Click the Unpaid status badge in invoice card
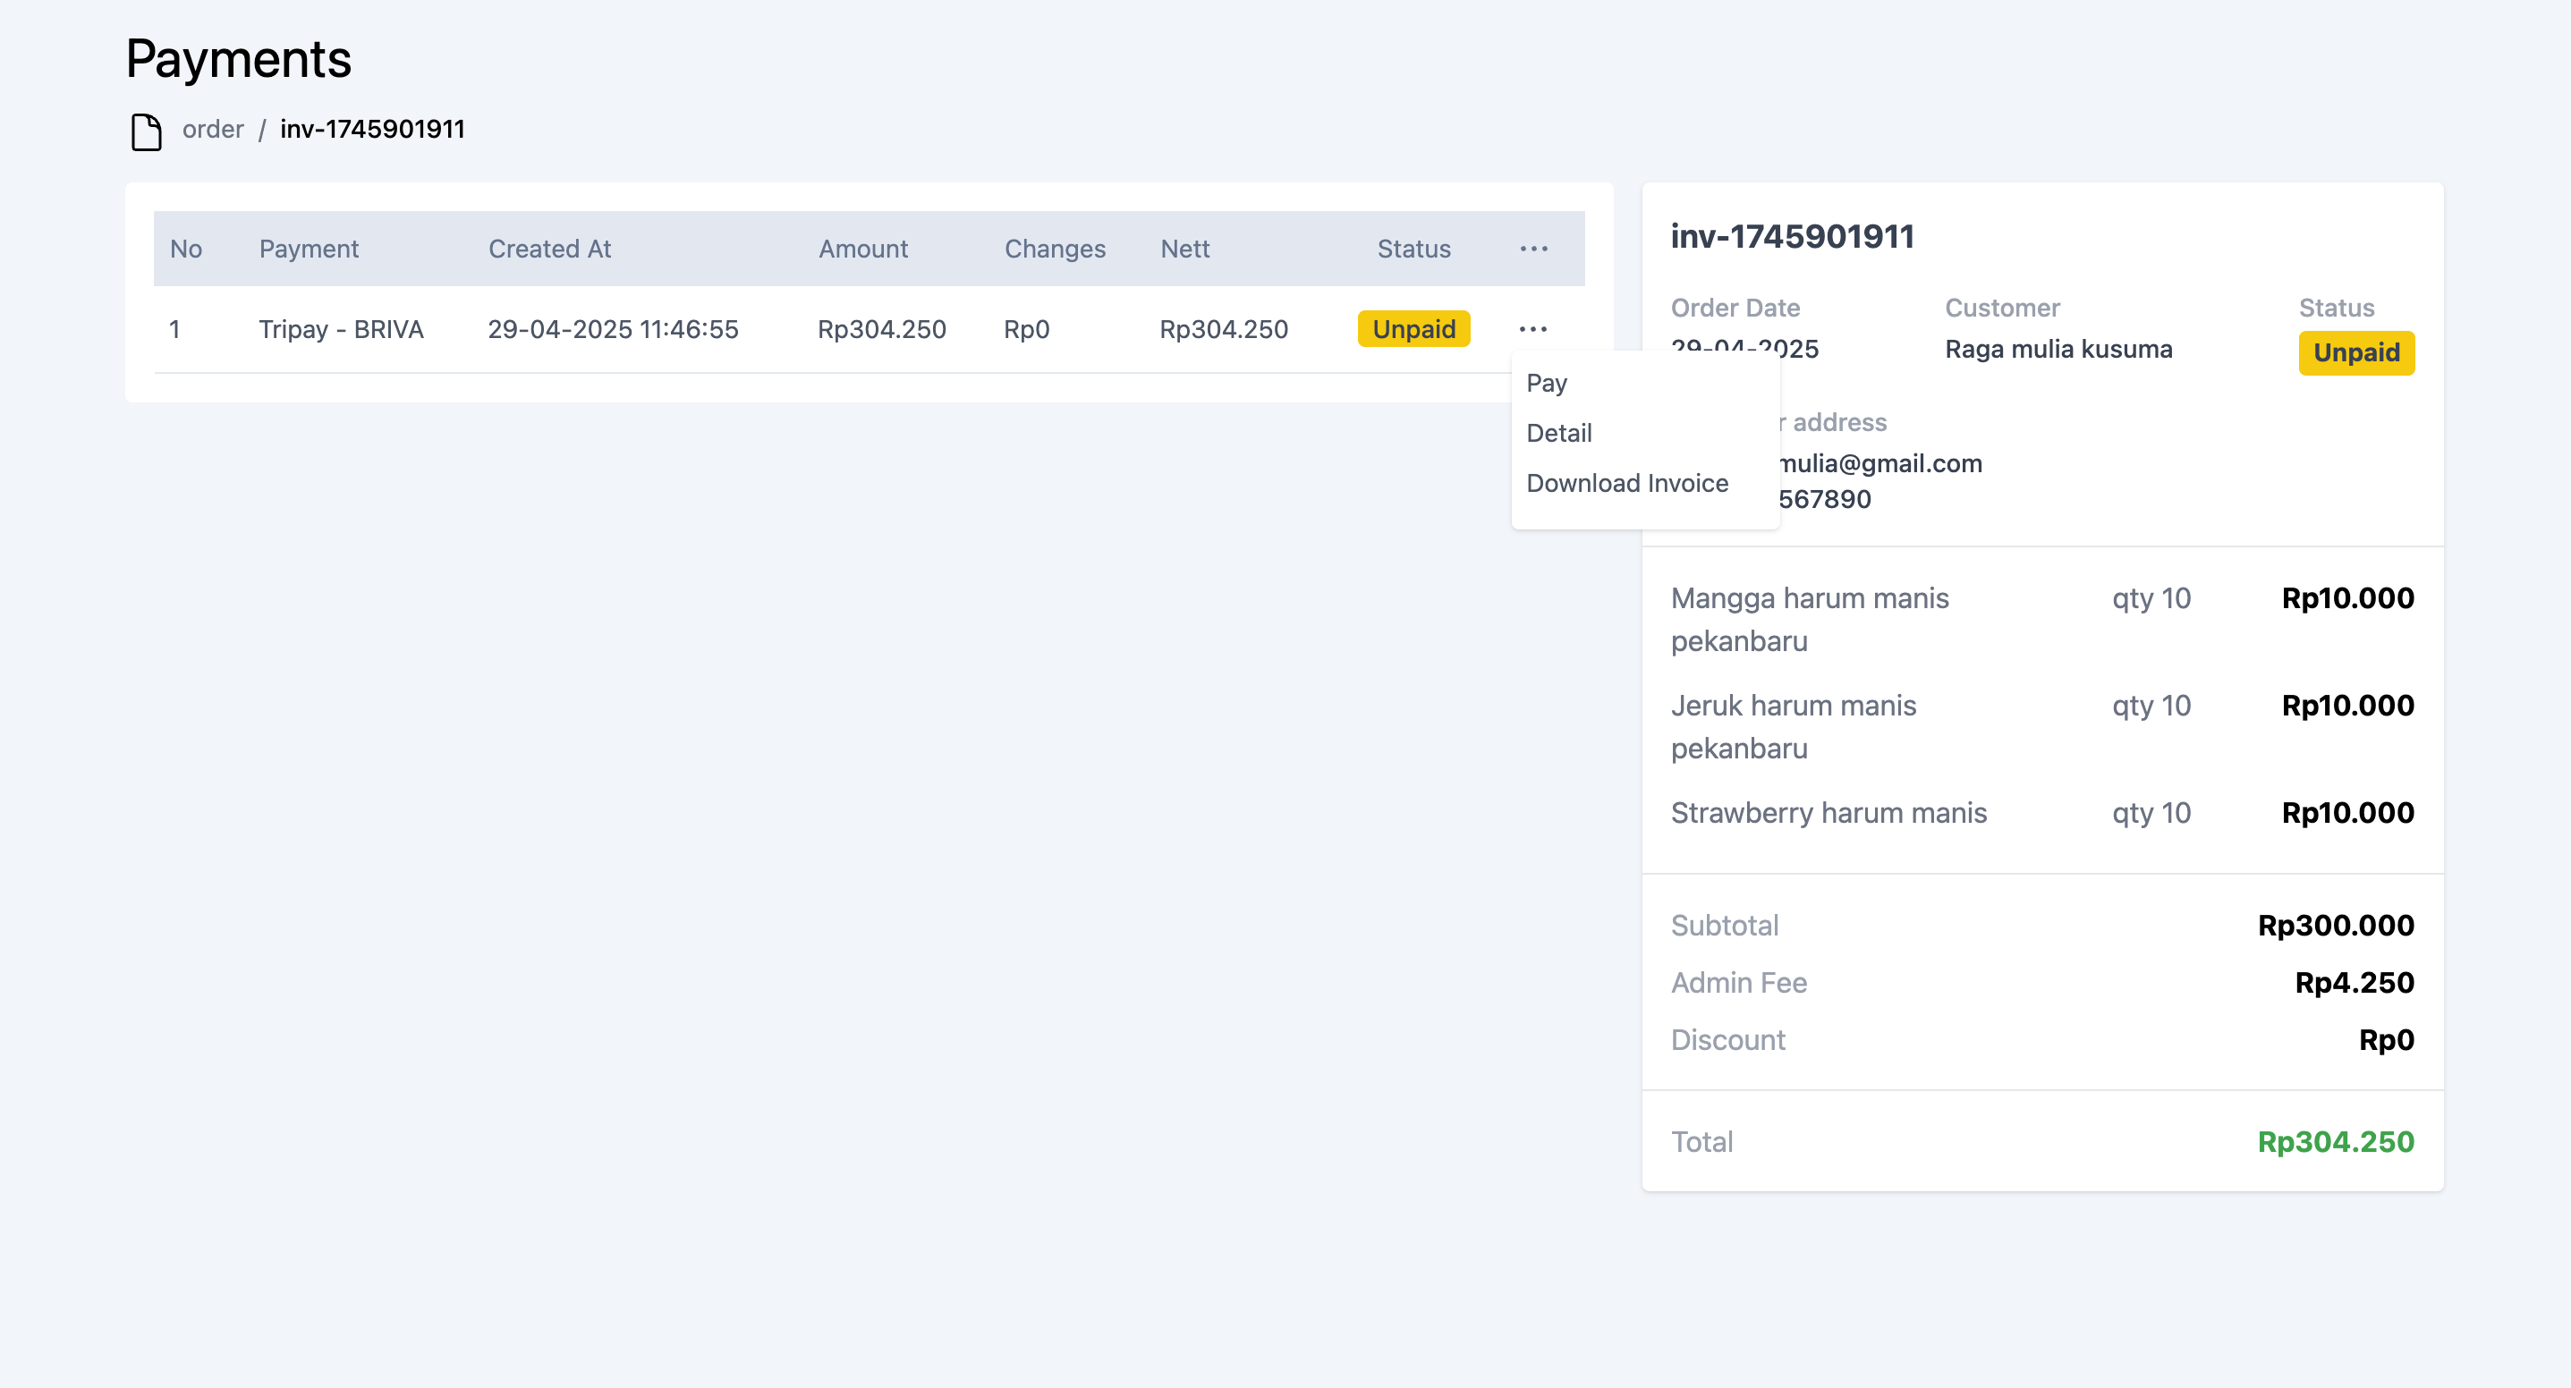 (x=2355, y=353)
